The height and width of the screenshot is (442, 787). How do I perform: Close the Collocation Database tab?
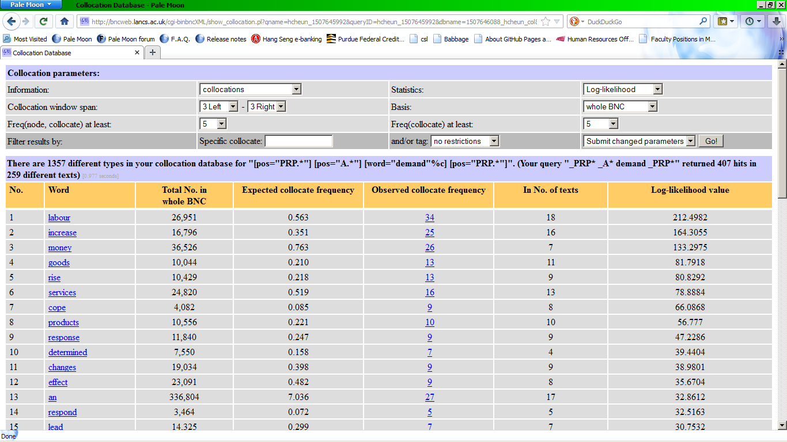[137, 52]
